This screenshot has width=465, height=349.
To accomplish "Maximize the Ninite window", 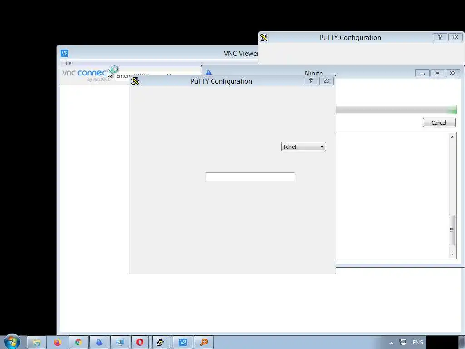I will [437, 73].
